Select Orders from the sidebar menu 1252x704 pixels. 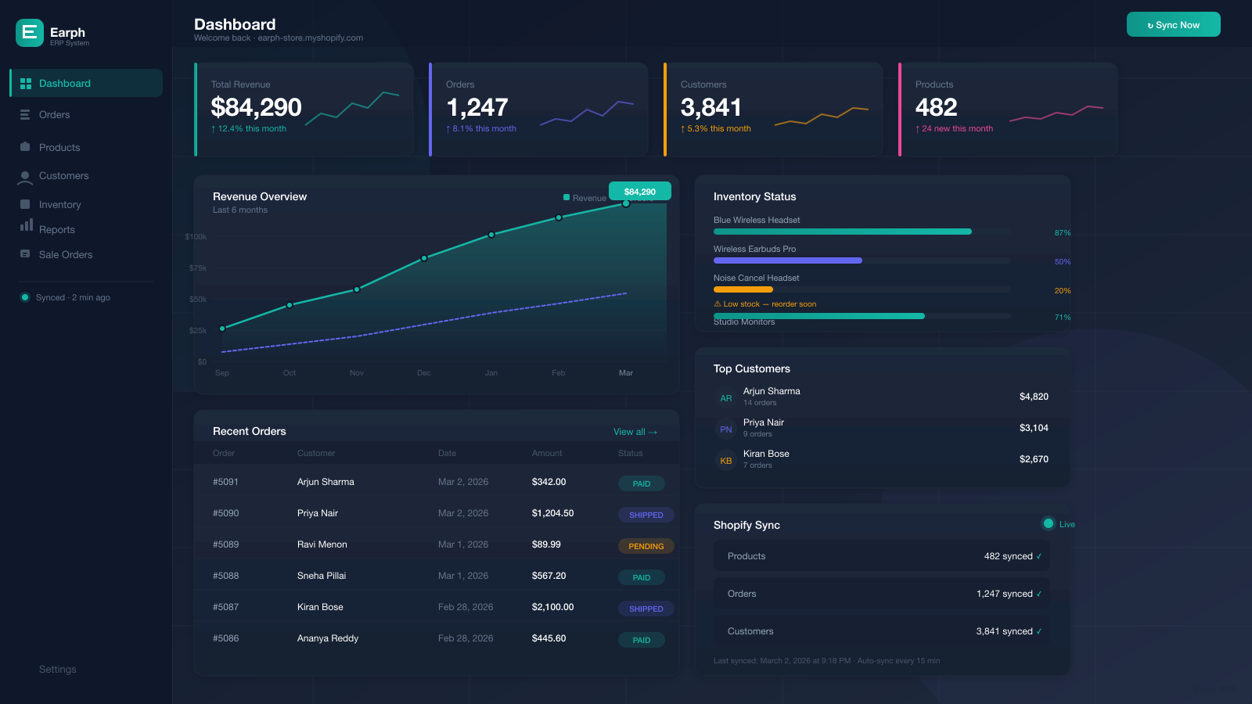pyautogui.click(x=54, y=114)
